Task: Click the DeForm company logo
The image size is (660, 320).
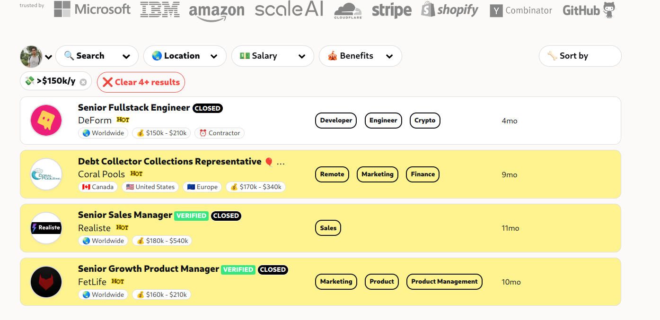Action: 46,121
